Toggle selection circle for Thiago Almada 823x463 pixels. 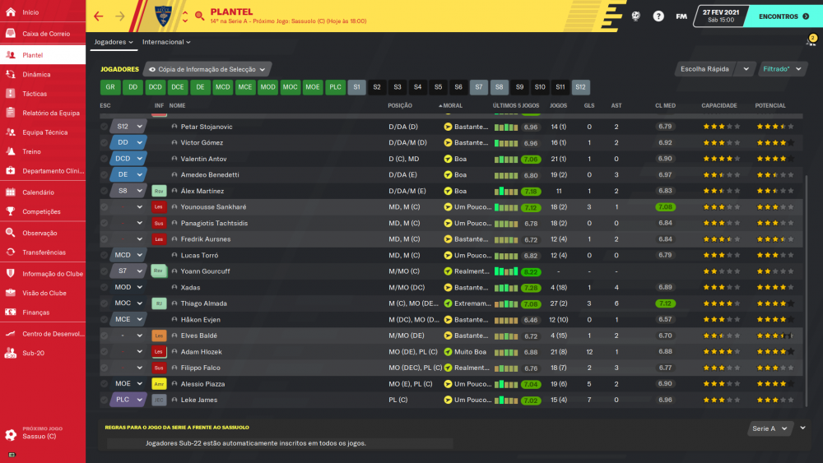click(104, 303)
